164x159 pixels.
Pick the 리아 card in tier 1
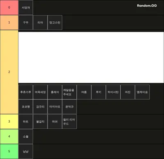(x=40, y=23)
